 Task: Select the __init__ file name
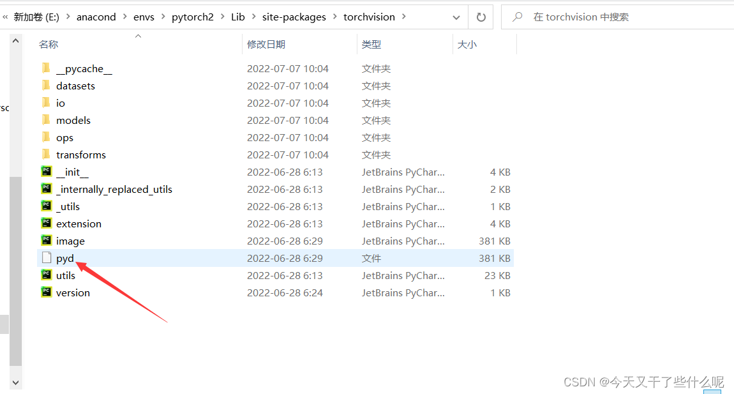pos(72,172)
